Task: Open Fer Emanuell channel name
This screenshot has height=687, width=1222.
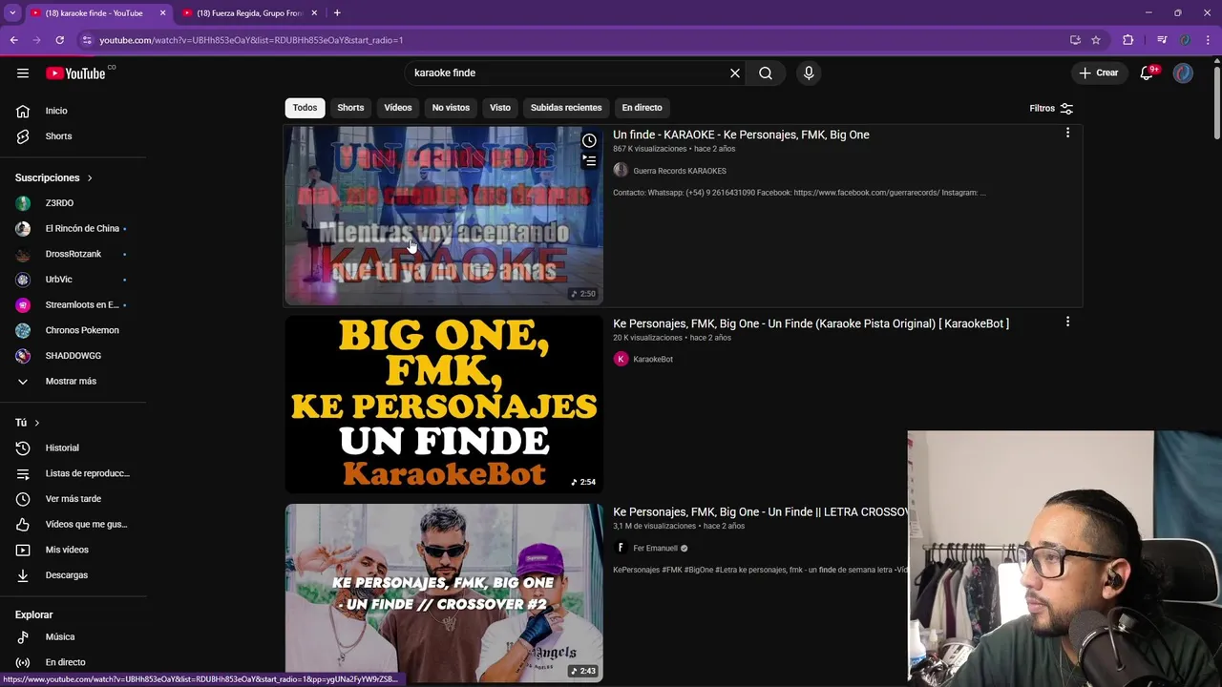Action: [655, 549]
